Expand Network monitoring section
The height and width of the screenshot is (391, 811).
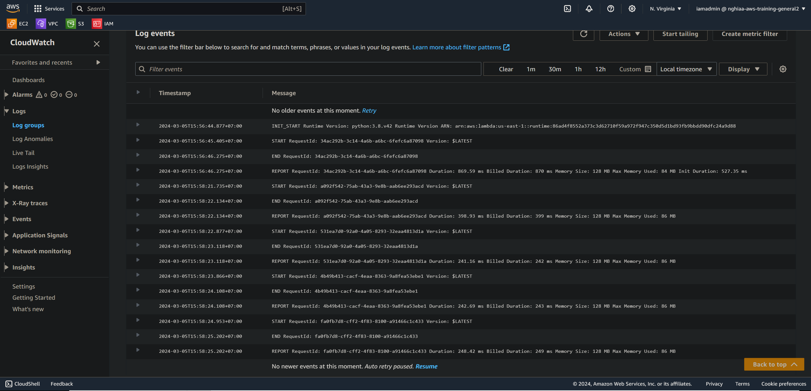pos(6,251)
